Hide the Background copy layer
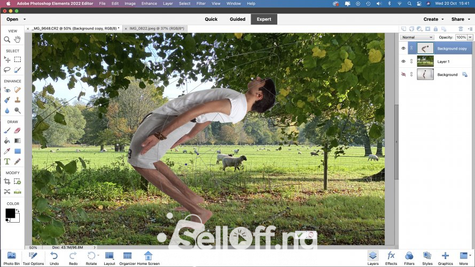The width and height of the screenshot is (475, 267). tap(403, 49)
